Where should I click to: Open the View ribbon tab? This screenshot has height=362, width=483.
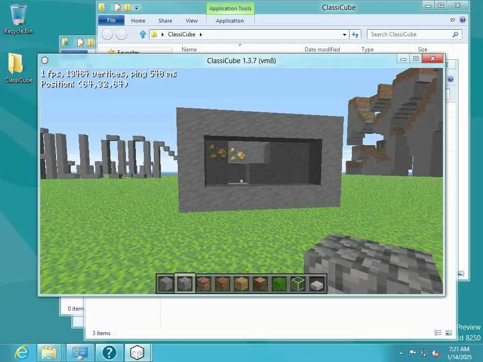(x=192, y=21)
